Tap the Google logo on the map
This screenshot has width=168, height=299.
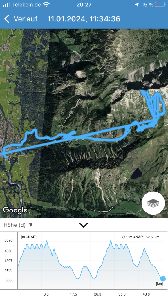click(x=15, y=210)
